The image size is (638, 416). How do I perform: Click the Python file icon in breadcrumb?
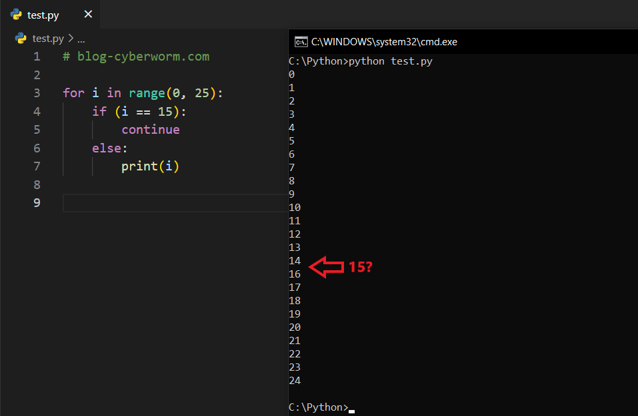(x=21, y=39)
